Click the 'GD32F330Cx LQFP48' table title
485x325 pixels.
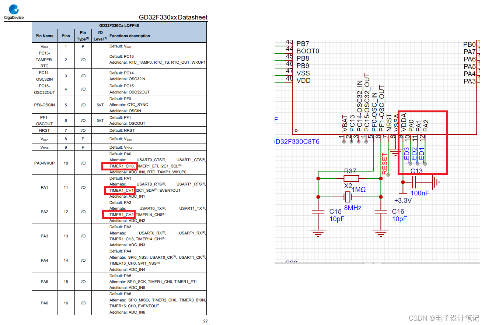pyautogui.click(x=119, y=25)
